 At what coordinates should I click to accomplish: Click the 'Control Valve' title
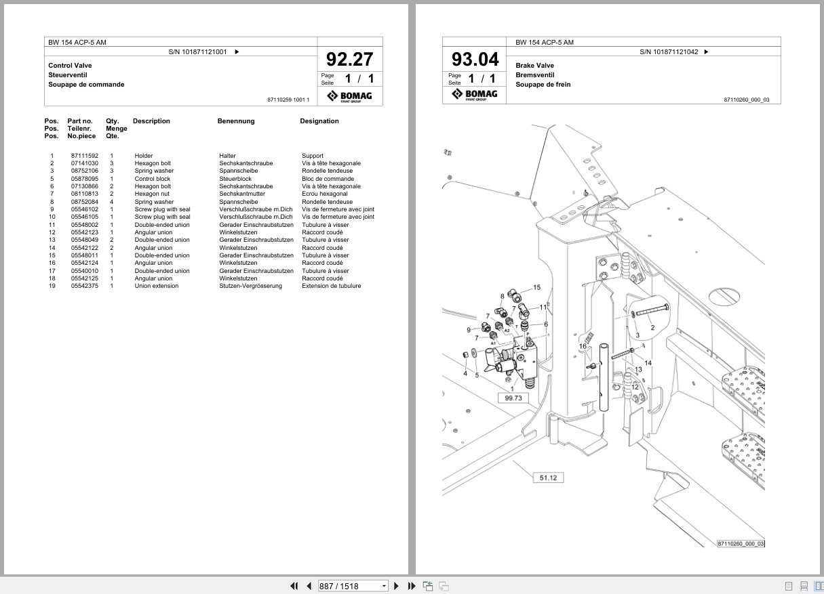click(x=70, y=66)
